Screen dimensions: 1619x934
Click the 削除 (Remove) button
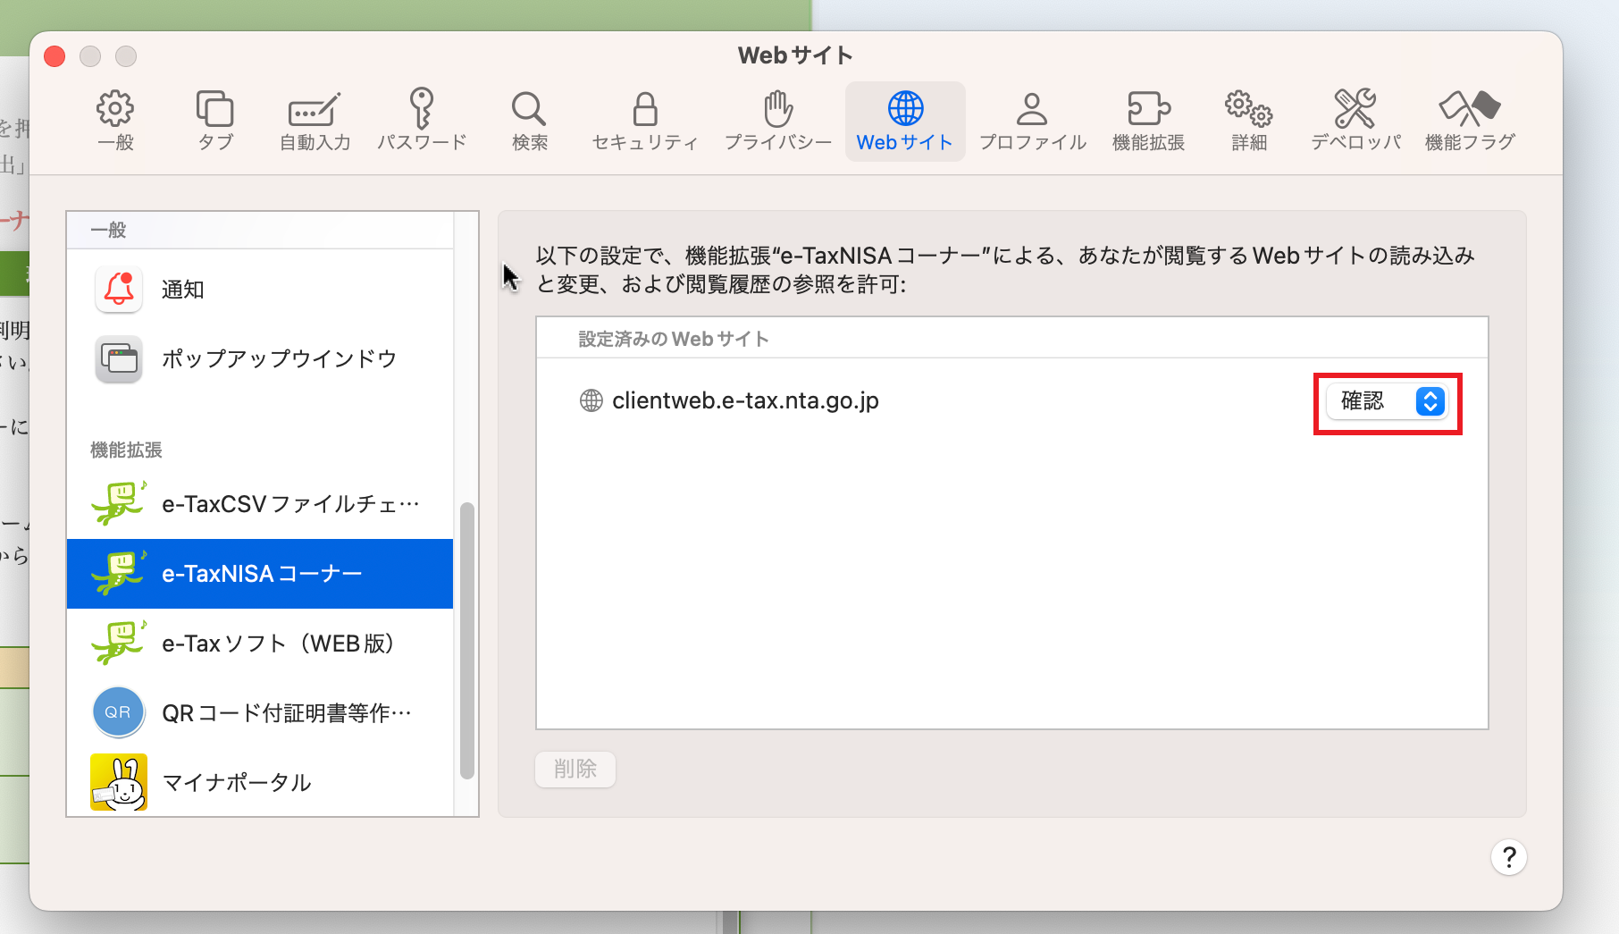tap(575, 769)
